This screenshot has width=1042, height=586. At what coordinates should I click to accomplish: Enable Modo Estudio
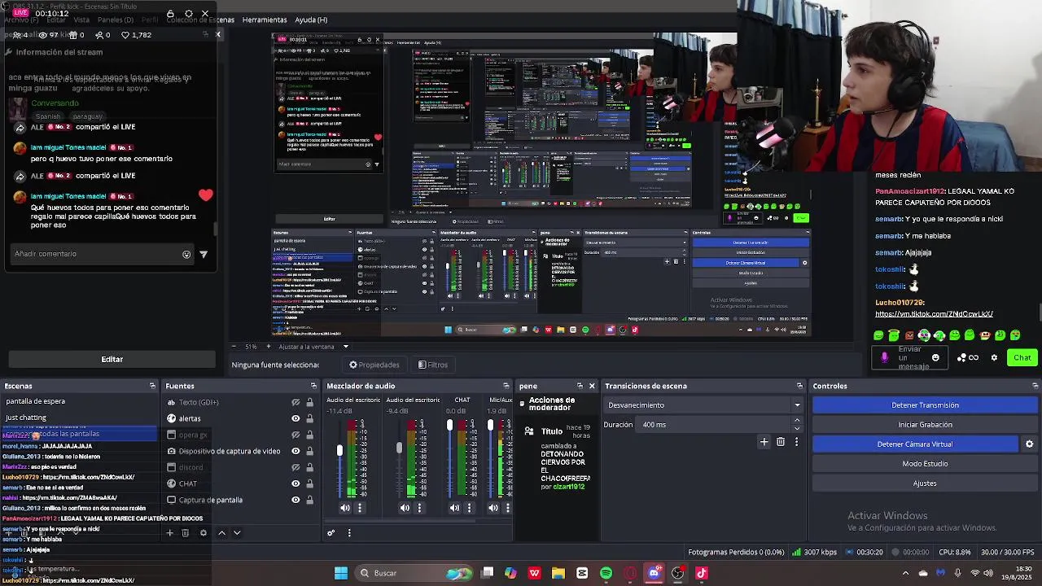(925, 464)
